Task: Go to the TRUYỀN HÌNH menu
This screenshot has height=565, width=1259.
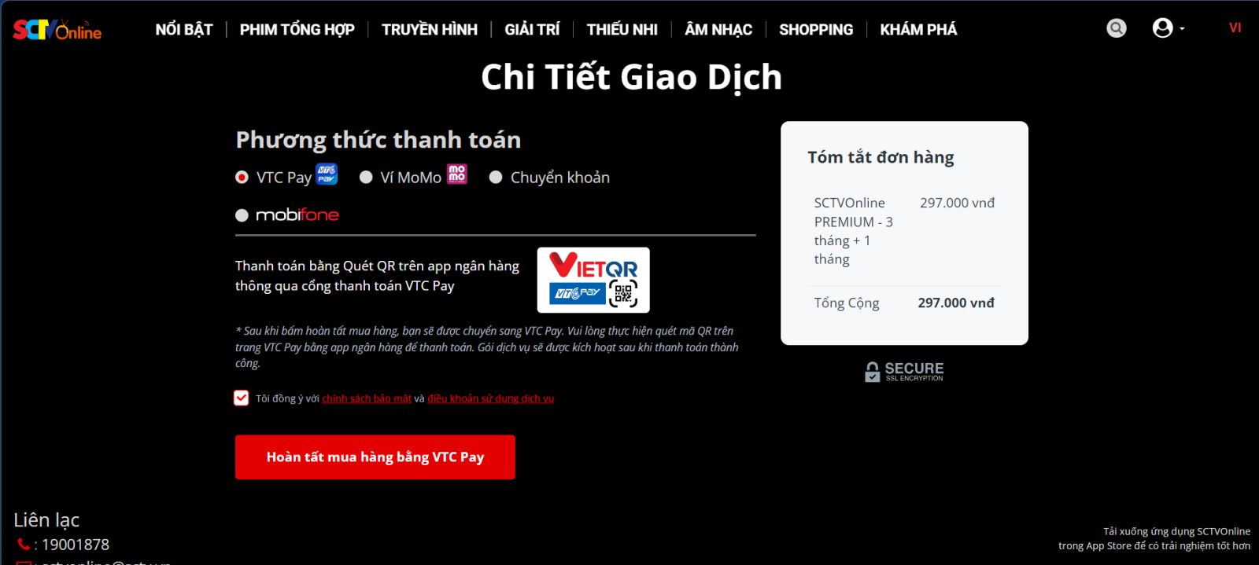Action: 430,30
